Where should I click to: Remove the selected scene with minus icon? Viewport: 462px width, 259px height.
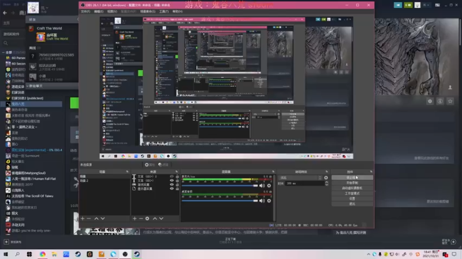89,219
